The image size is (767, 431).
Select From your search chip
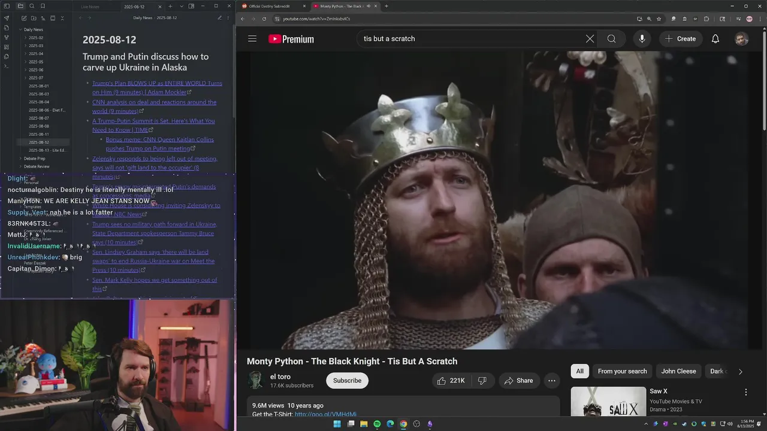[622, 371]
